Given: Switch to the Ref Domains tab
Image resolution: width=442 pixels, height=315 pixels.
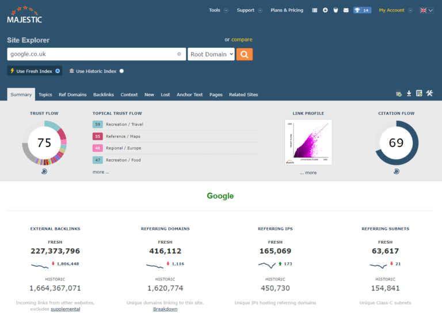Looking at the screenshot, I should coord(73,95).
